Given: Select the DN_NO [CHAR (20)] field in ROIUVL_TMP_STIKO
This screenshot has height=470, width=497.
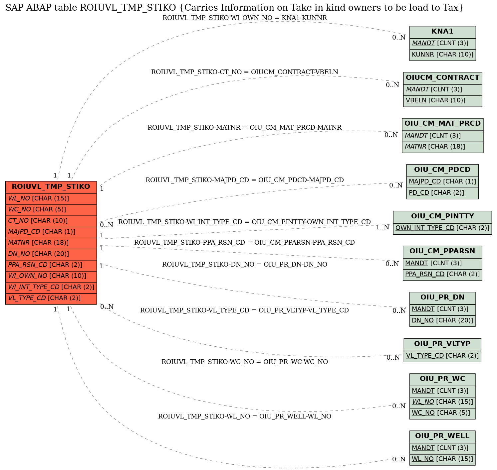Looking at the screenshot, I should point(51,254).
